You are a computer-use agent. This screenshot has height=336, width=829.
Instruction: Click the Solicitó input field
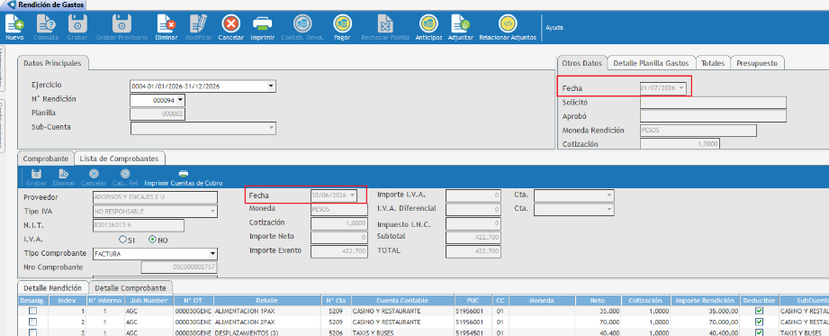tap(713, 102)
